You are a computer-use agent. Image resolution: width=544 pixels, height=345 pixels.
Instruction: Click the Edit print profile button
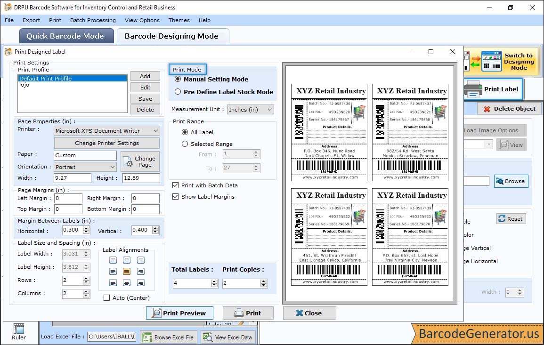point(145,88)
